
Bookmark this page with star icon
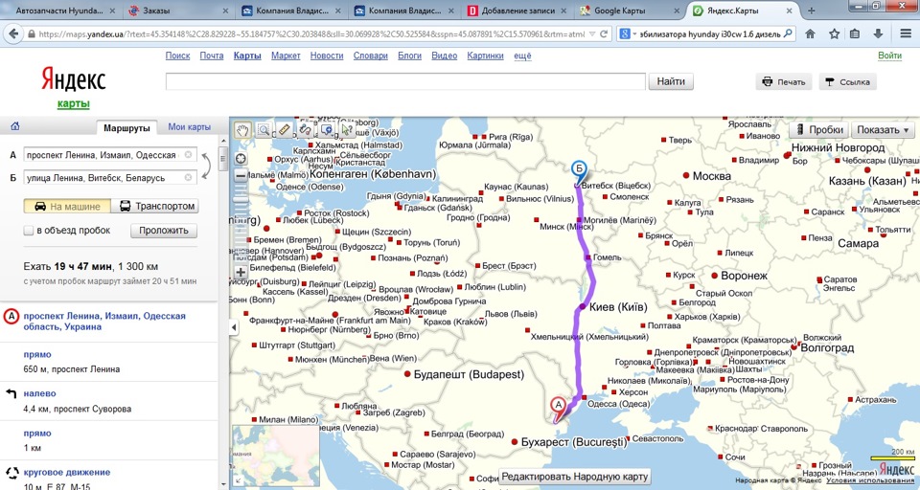pyautogui.click(x=834, y=34)
